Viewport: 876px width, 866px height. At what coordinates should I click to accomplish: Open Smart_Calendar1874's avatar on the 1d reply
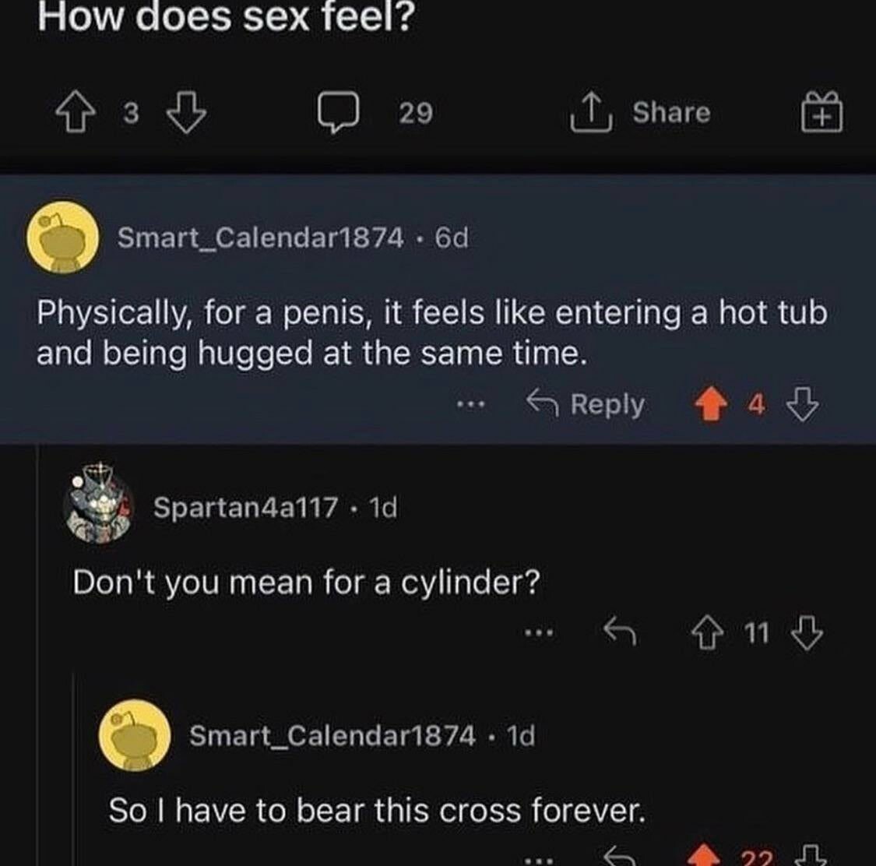point(135,735)
